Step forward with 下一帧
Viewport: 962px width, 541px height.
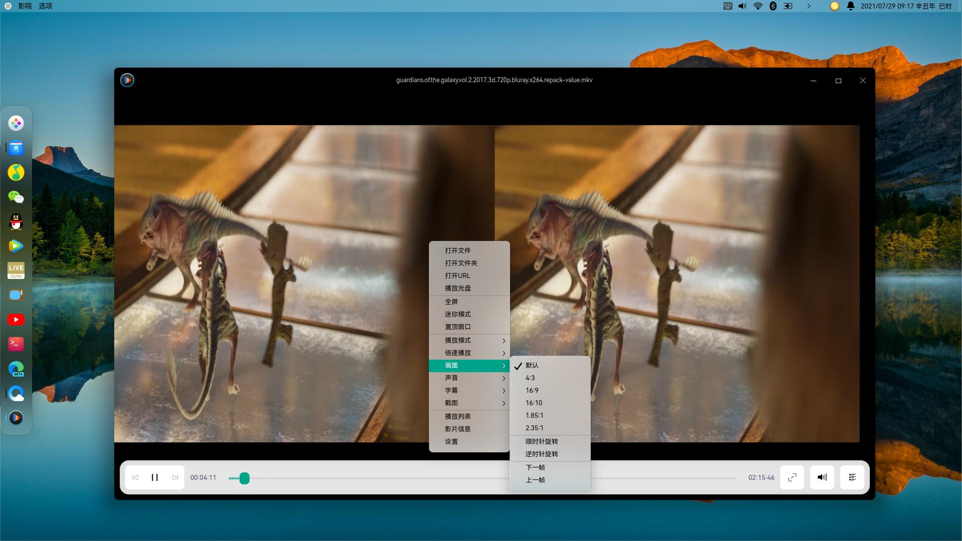click(535, 467)
